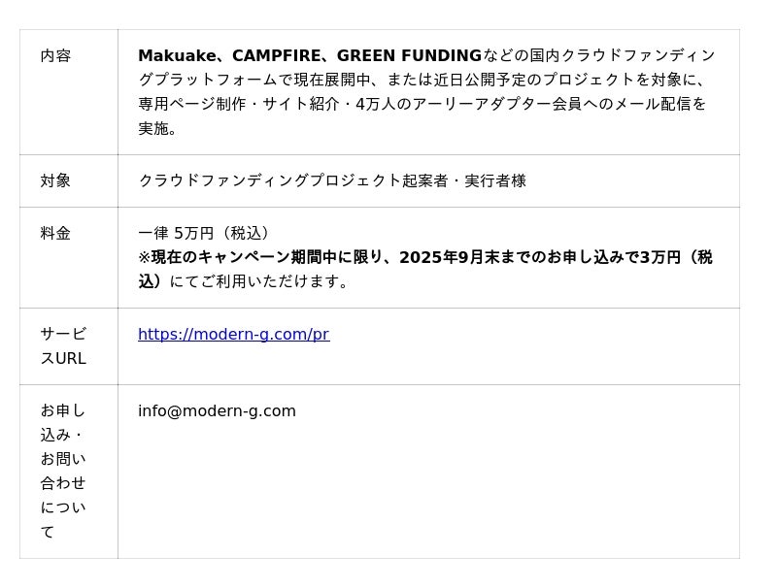Click the 対象 row header

click(x=55, y=180)
